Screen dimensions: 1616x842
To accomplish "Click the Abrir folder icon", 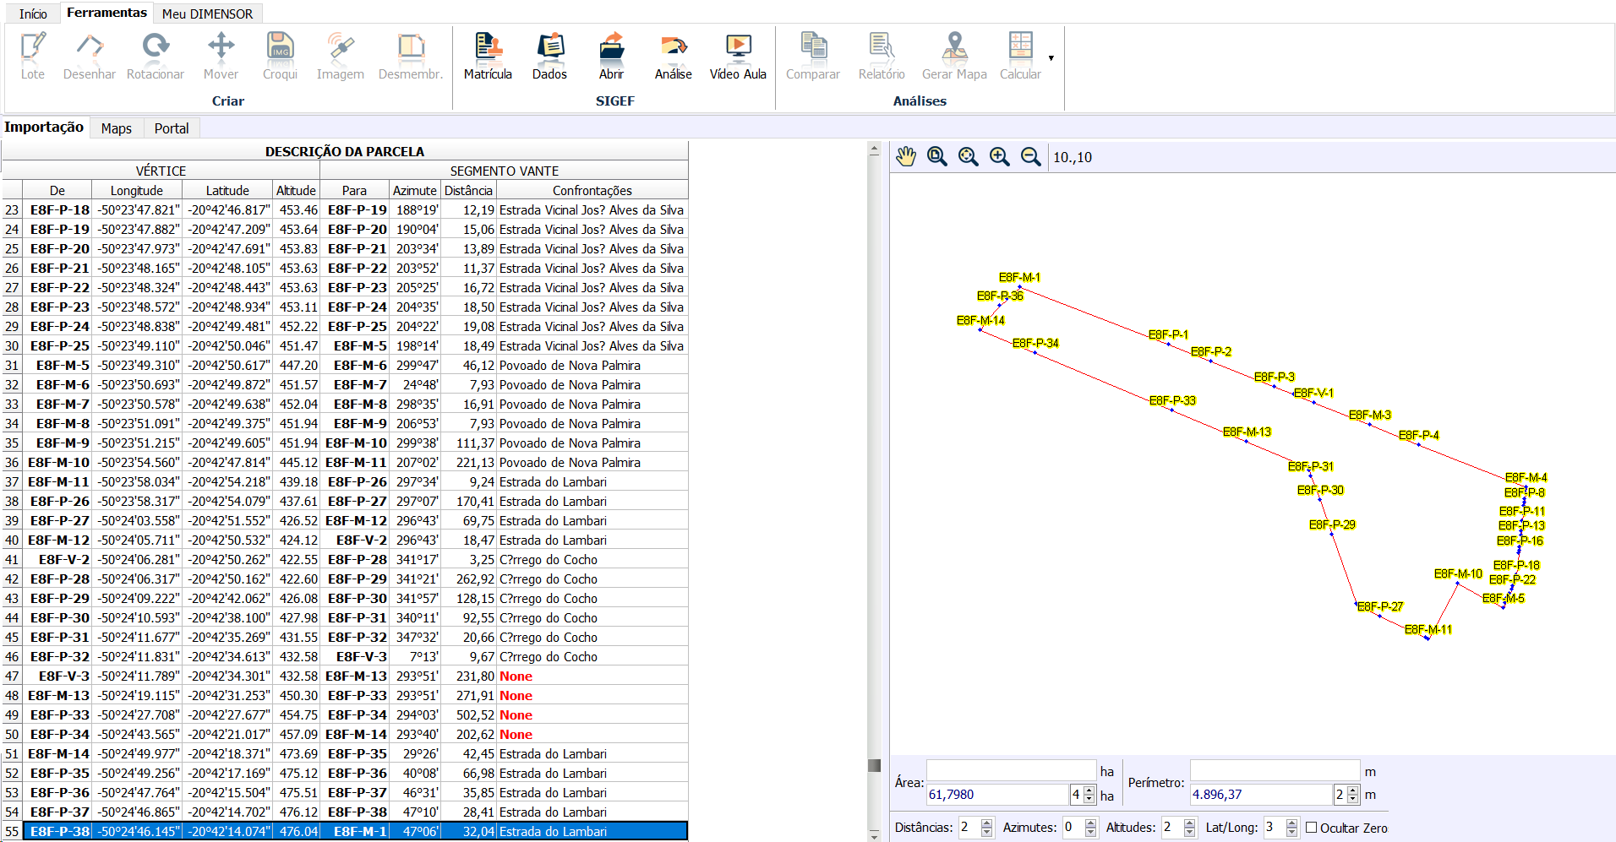I will [x=611, y=56].
